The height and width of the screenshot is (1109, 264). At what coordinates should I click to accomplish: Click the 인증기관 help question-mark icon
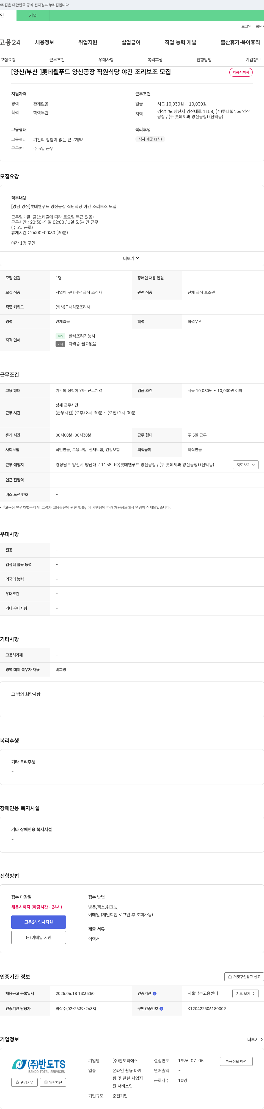155,993
